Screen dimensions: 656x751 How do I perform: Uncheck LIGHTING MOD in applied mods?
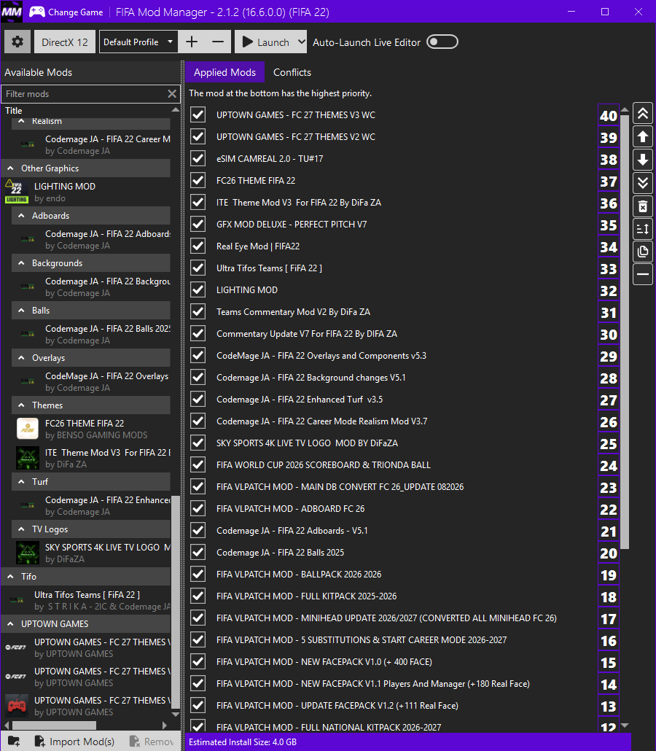(198, 289)
